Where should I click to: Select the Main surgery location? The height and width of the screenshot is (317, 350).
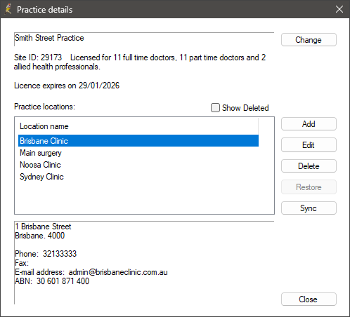point(138,153)
